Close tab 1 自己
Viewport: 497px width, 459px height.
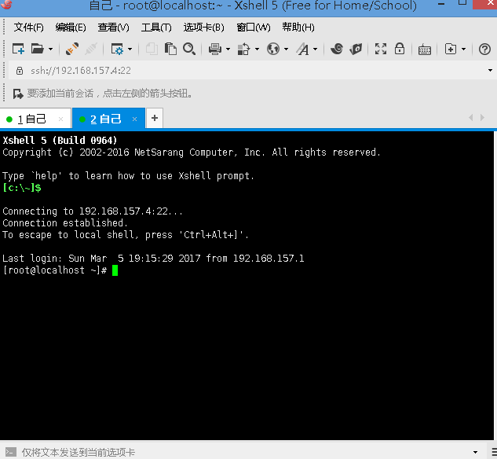[x=61, y=119]
